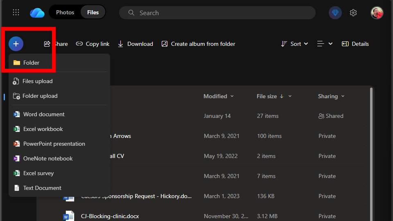Viewport: 393px width, 221px height.
Task: Click Copy link in the toolbar
Action: [93, 44]
